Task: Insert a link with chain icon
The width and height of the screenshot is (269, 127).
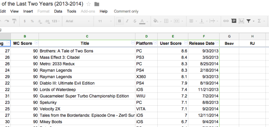Action: coord(226,21)
